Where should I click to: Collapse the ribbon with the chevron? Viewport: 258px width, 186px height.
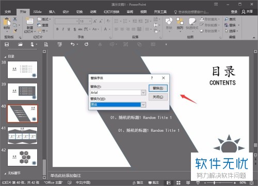[254, 38]
